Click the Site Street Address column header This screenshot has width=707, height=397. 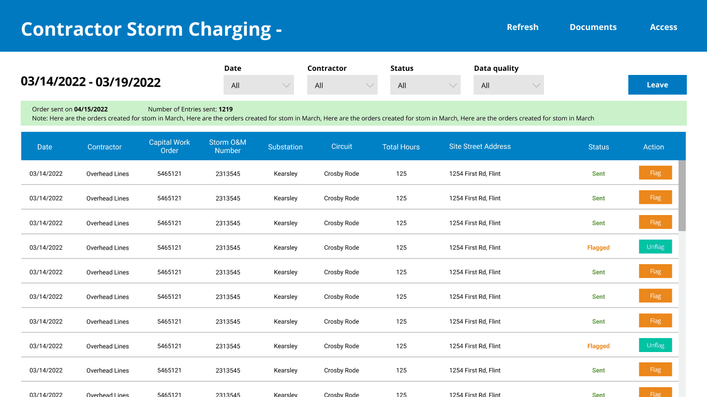pyautogui.click(x=480, y=146)
